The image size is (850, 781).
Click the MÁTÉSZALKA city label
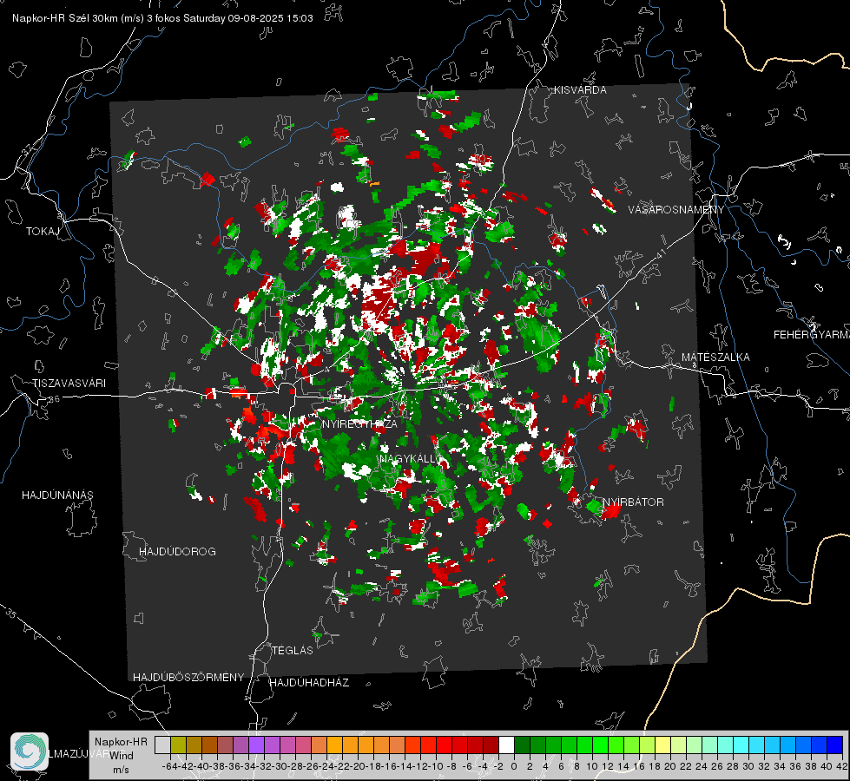pos(715,358)
